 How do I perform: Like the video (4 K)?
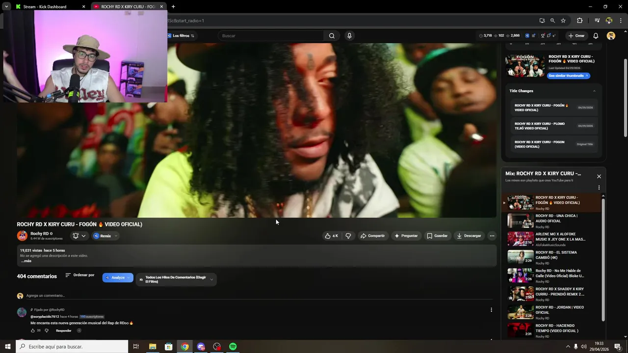[x=332, y=236]
